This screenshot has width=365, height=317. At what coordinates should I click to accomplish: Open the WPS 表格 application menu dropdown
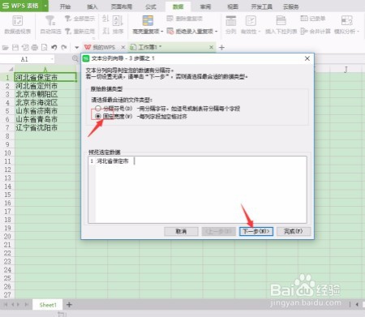point(45,6)
